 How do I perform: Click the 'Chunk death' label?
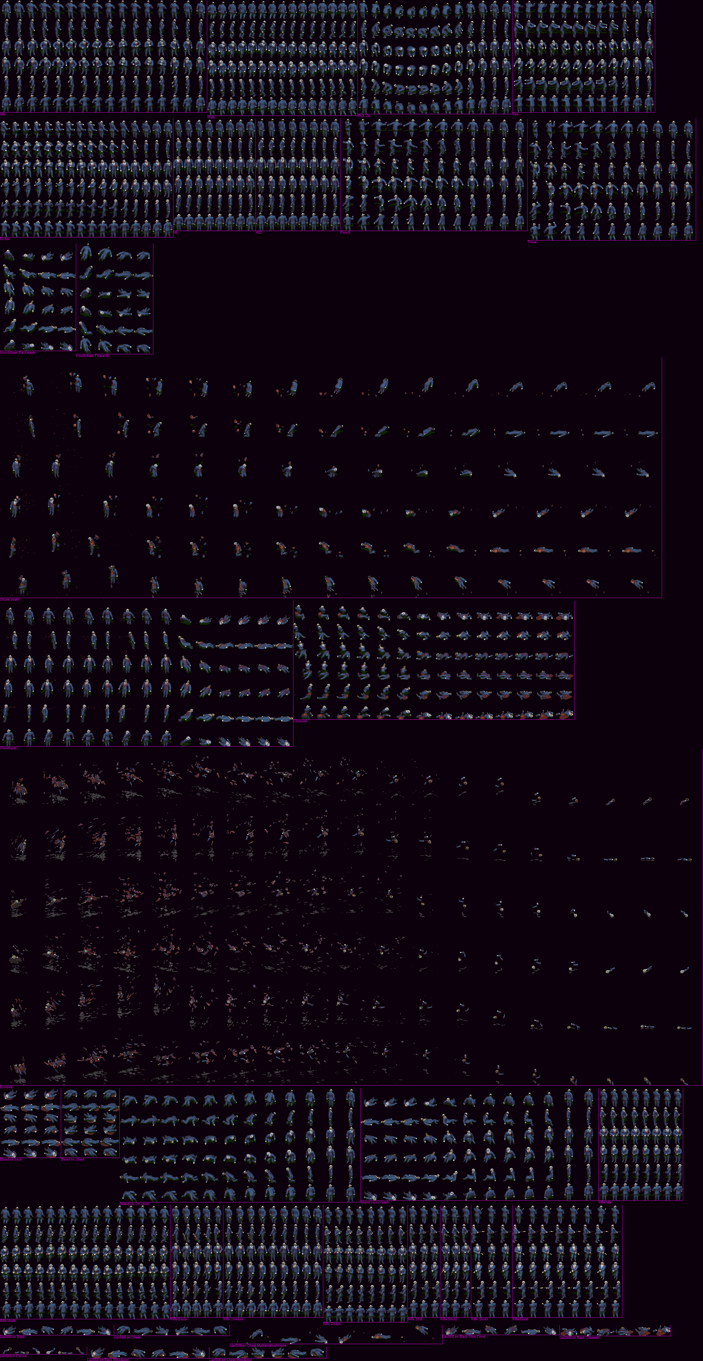click(x=10, y=600)
